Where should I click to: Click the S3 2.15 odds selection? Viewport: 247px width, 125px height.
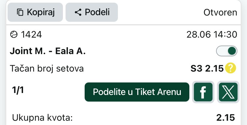point(207,68)
